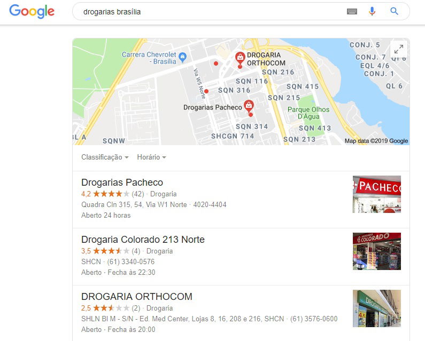The width and height of the screenshot is (425, 341).
Task: View the Orthocom storefront photo
Action: 377,308
